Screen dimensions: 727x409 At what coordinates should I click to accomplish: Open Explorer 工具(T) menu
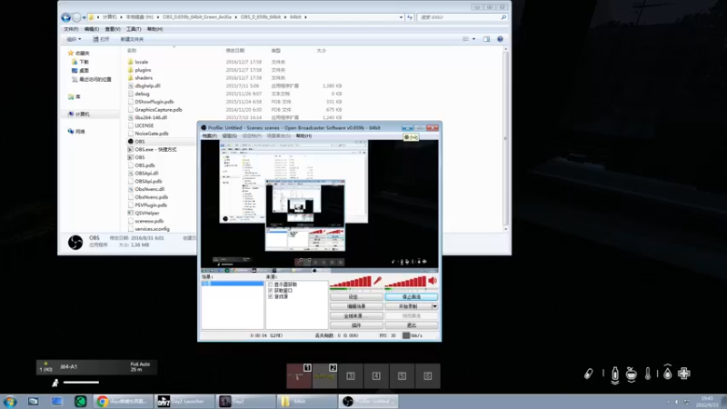pos(134,29)
